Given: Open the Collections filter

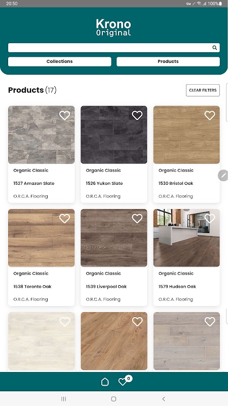Looking at the screenshot, I should pos(60,61).
